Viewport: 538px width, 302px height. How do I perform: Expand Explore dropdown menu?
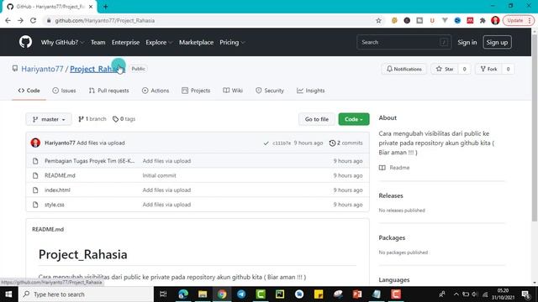pyautogui.click(x=159, y=43)
